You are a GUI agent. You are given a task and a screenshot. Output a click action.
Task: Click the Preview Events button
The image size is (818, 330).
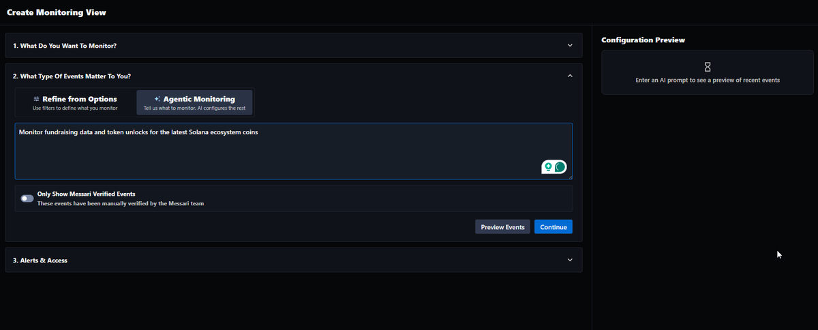pyautogui.click(x=503, y=227)
